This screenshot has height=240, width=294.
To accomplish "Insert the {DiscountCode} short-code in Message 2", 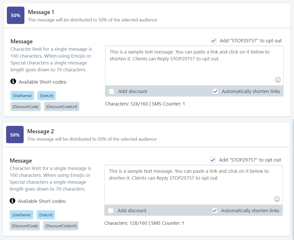I will pyautogui.click(x=25, y=226).
